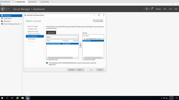Switch to the fourth VM tab
The width and height of the screenshot is (179, 100).
point(46,2)
